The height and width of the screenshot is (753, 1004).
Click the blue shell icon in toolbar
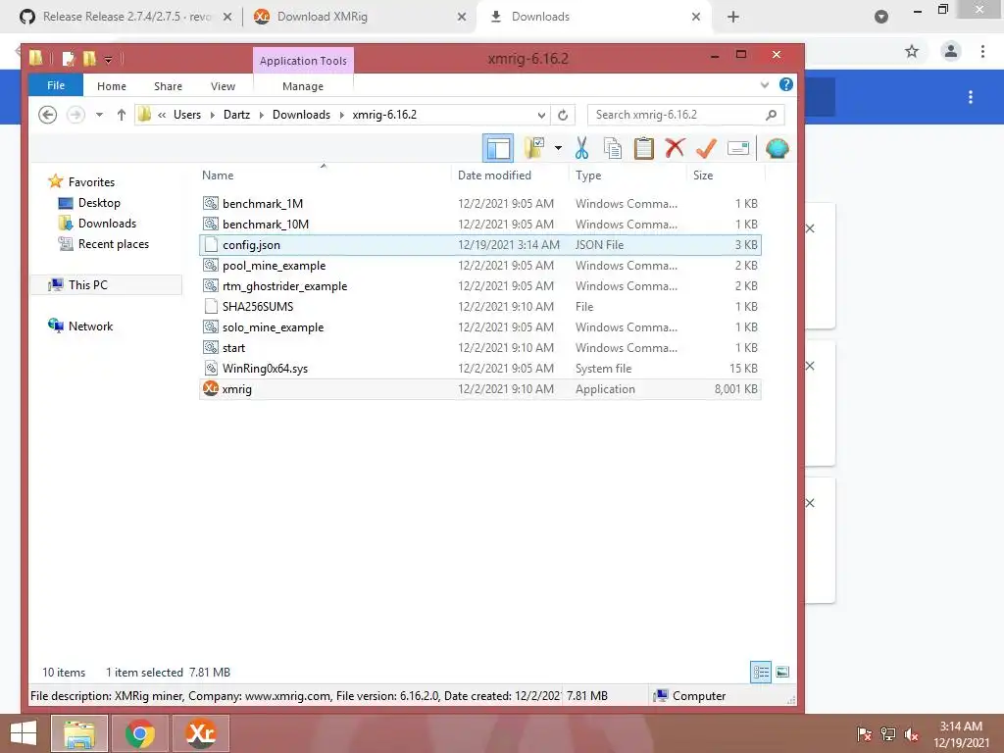tap(777, 149)
